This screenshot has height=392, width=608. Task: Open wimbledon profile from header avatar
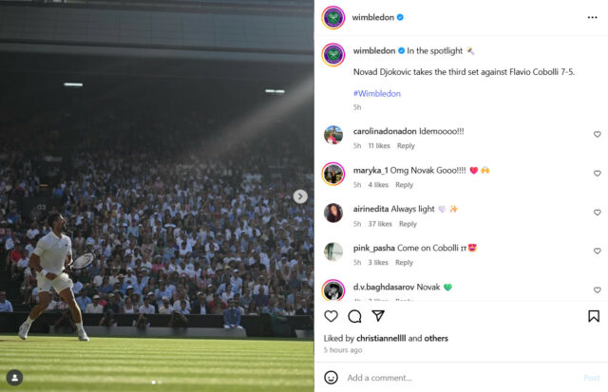point(333,17)
